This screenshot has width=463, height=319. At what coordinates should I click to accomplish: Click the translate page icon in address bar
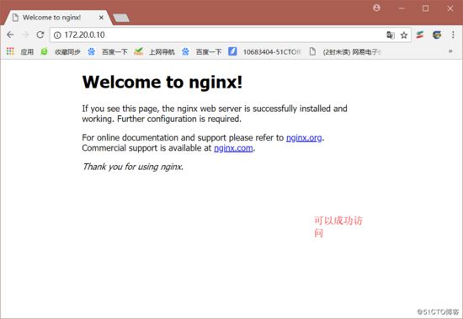tap(391, 35)
